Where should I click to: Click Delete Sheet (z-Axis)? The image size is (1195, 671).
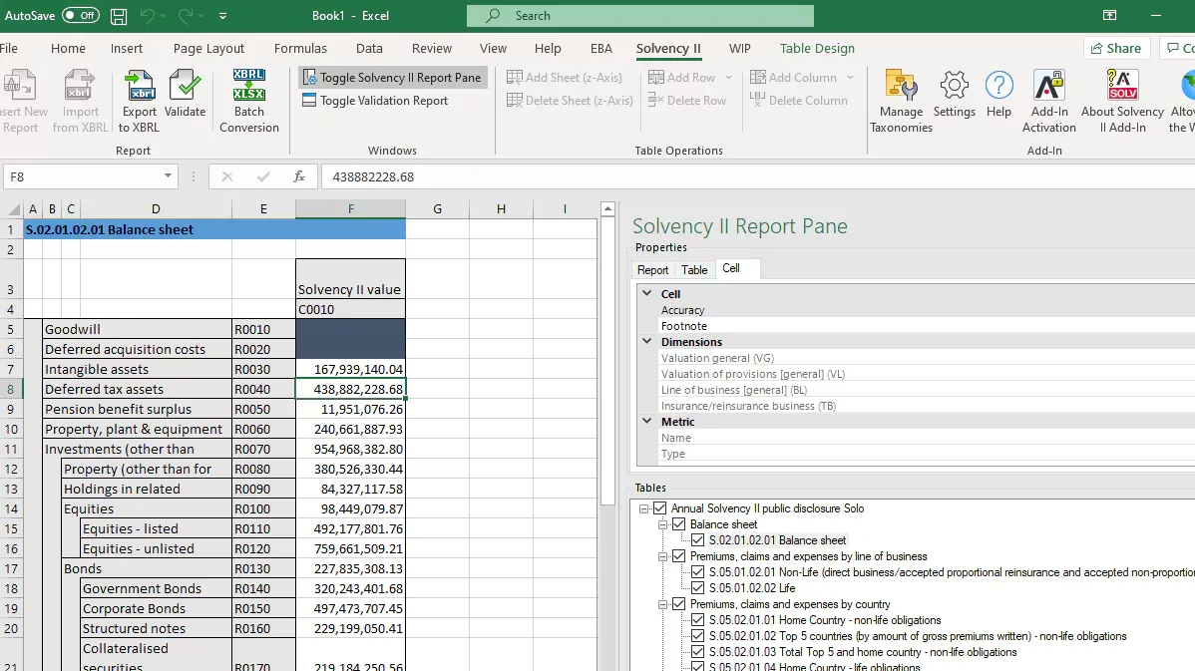pyautogui.click(x=570, y=101)
